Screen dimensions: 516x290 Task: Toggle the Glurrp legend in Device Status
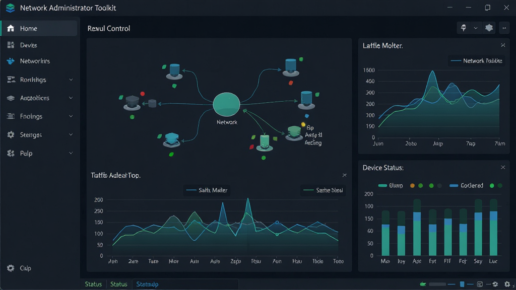(391, 185)
